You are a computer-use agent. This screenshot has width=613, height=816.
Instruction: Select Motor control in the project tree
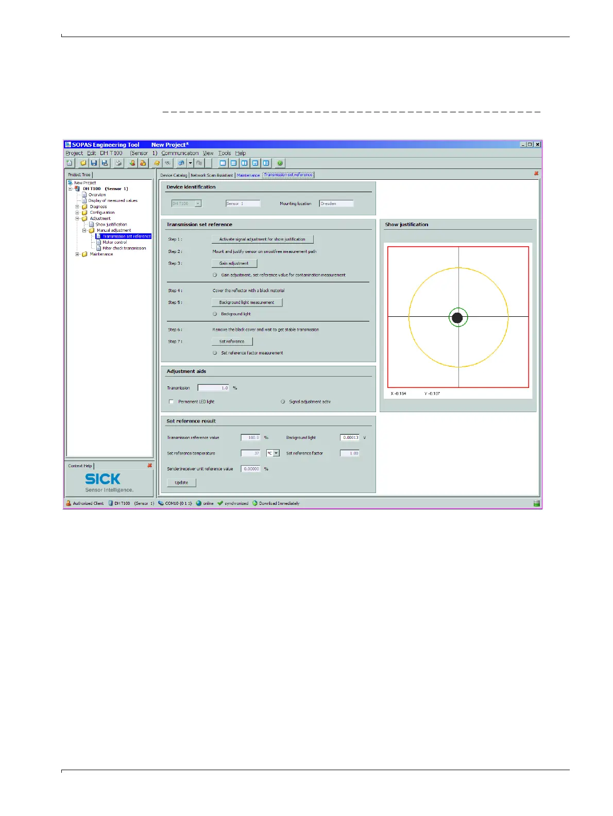point(114,242)
